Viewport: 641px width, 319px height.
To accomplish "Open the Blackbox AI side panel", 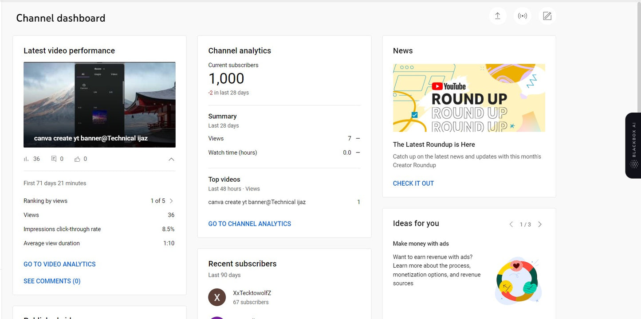I will point(633,146).
